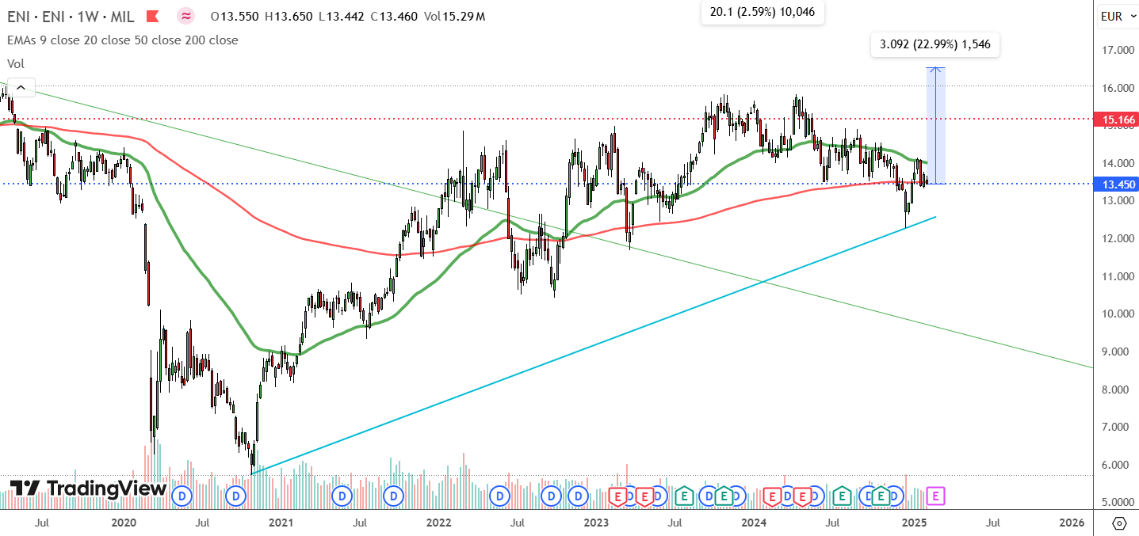1139x536 pixels.
Task: Click the red 15.166 price label
Action: [x=1116, y=120]
